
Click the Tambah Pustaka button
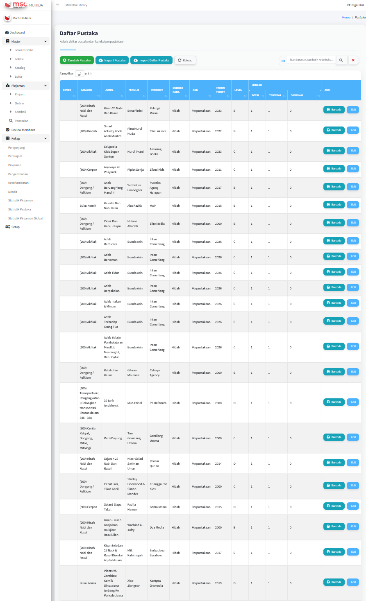[77, 60]
